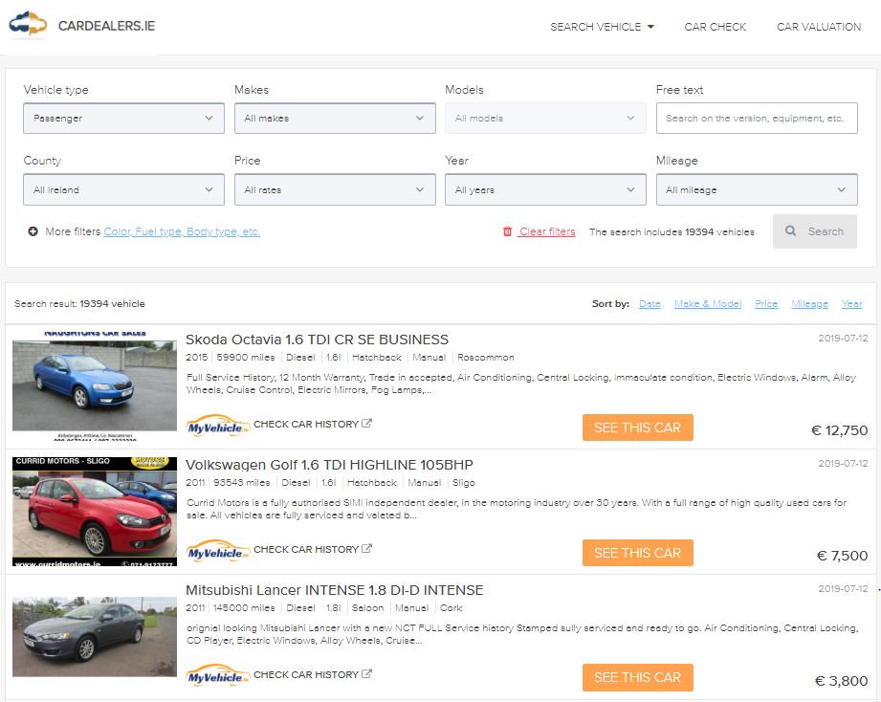Click the MyVehicle.ie logo on Volkswagen listing
This screenshot has height=702, width=881.
pyautogui.click(x=217, y=550)
